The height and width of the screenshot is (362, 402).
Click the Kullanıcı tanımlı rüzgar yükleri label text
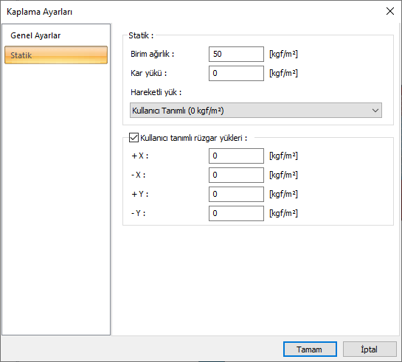pyautogui.click(x=193, y=138)
